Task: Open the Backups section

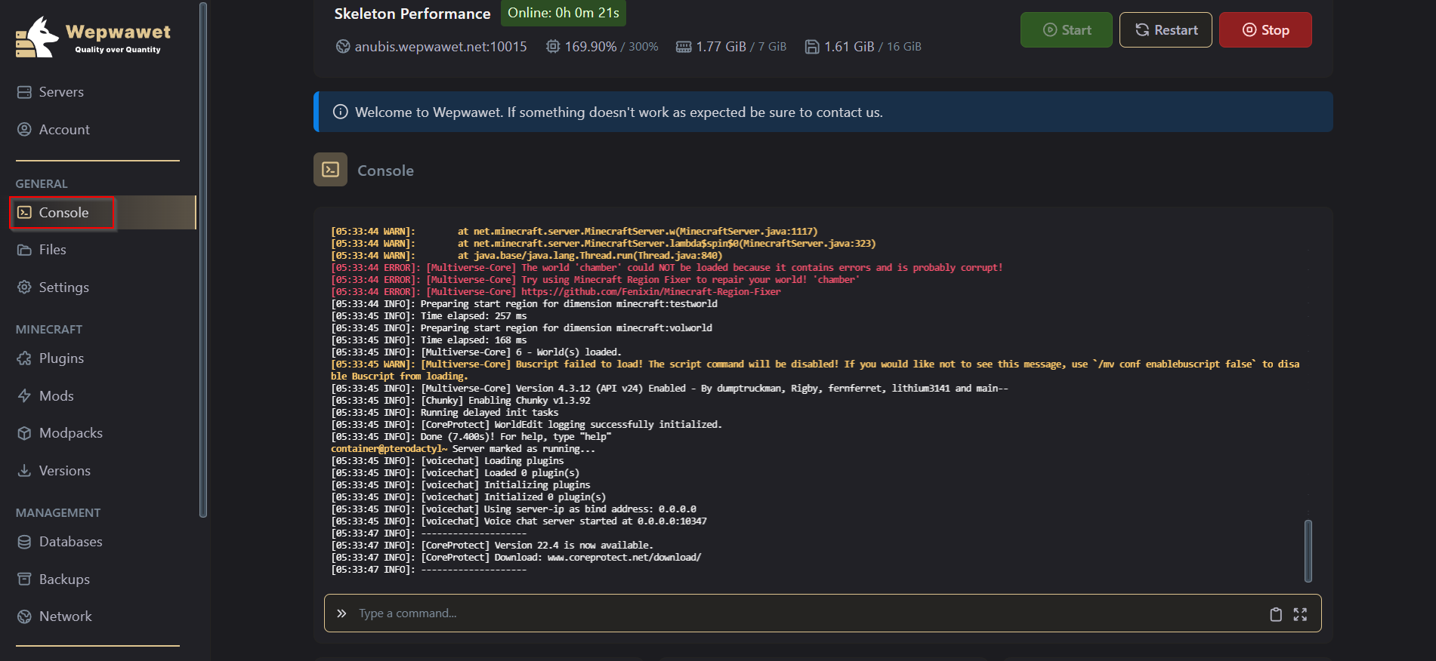Action: [x=64, y=580]
